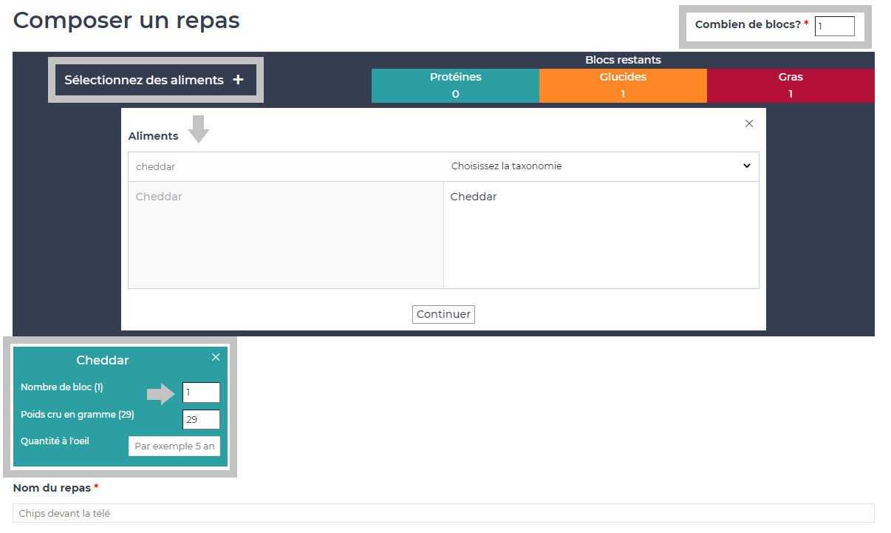Viewport: 891px width, 533px height.
Task: Pick the greyed Cheddar in the left list
Action: (159, 197)
